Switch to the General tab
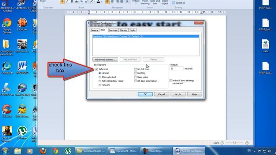Image resolution: width=276 pixels, height=155 pixels. point(94,30)
